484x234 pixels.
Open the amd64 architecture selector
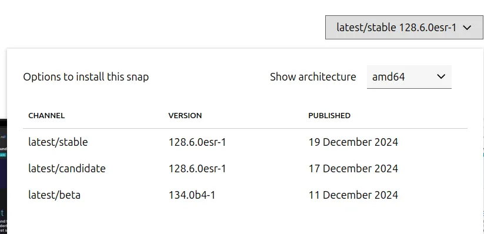click(x=409, y=77)
